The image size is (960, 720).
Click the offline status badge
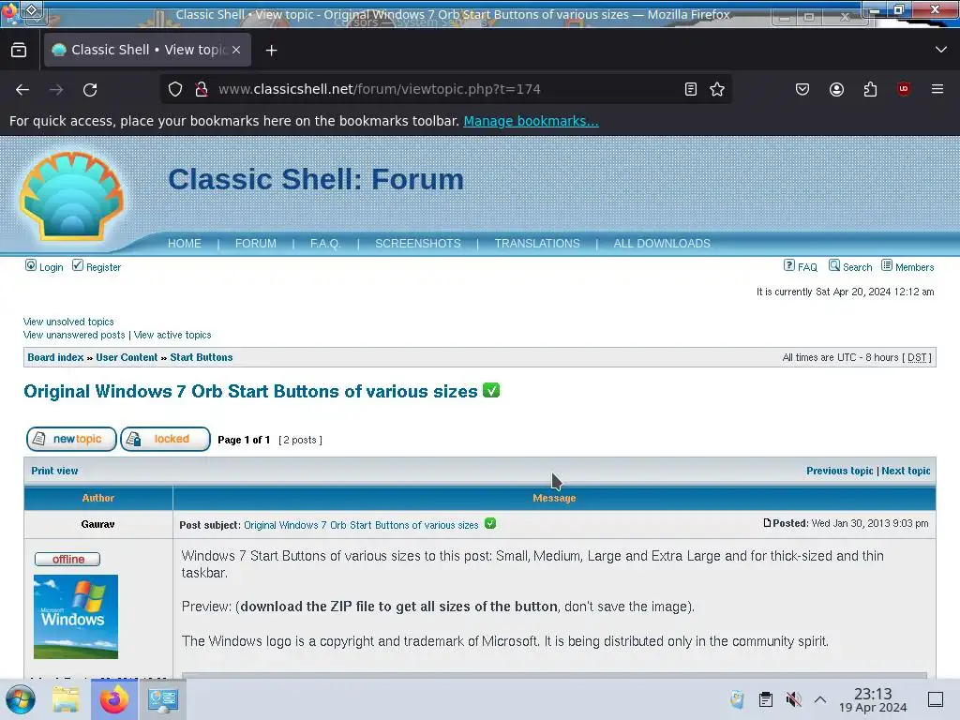point(67,560)
